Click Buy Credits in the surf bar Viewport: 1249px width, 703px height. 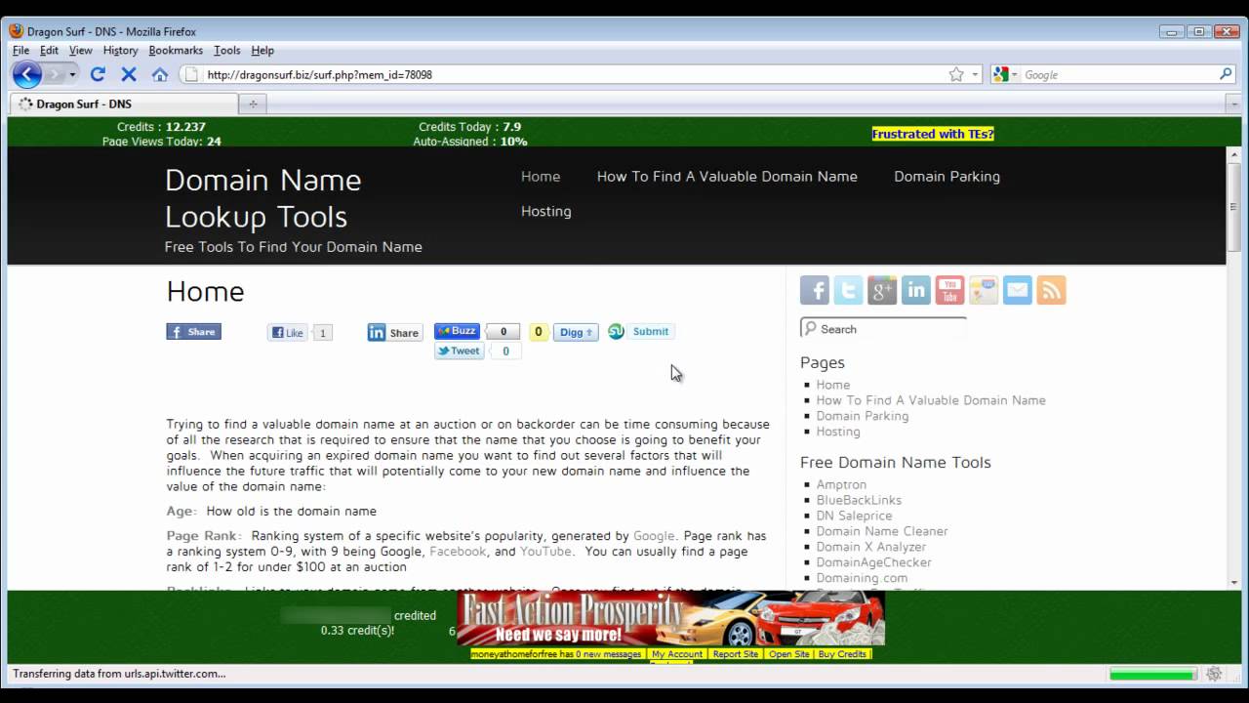[x=842, y=654]
